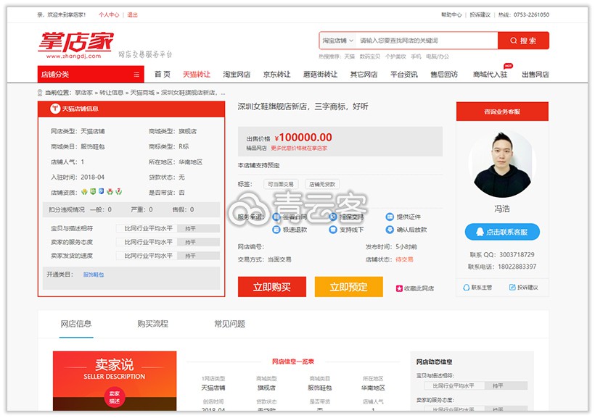Image resolution: width=595 pixels, height=418 pixels.
Task: Click the 冯浩 agent photo
Action: [x=502, y=165]
